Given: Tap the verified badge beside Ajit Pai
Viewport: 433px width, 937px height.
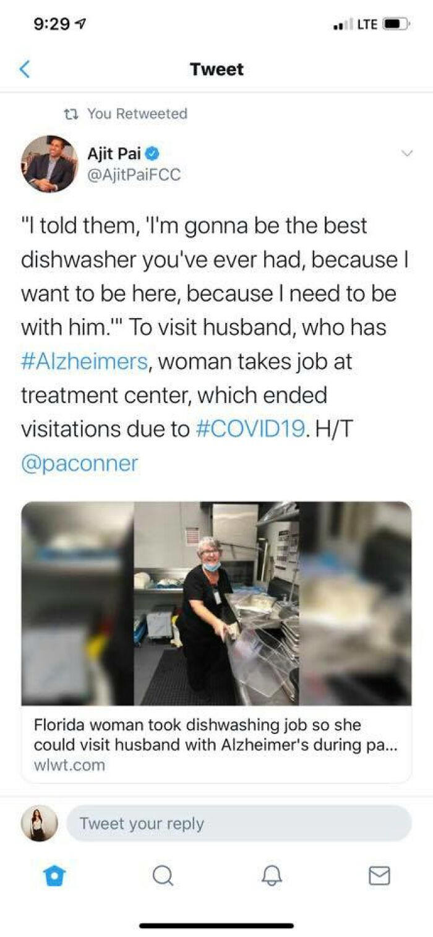Looking at the screenshot, I should click(153, 153).
